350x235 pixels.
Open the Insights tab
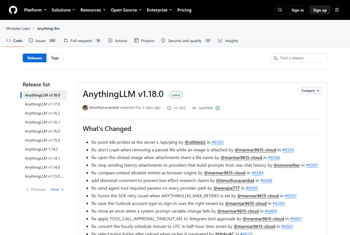click(x=228, y=41)
